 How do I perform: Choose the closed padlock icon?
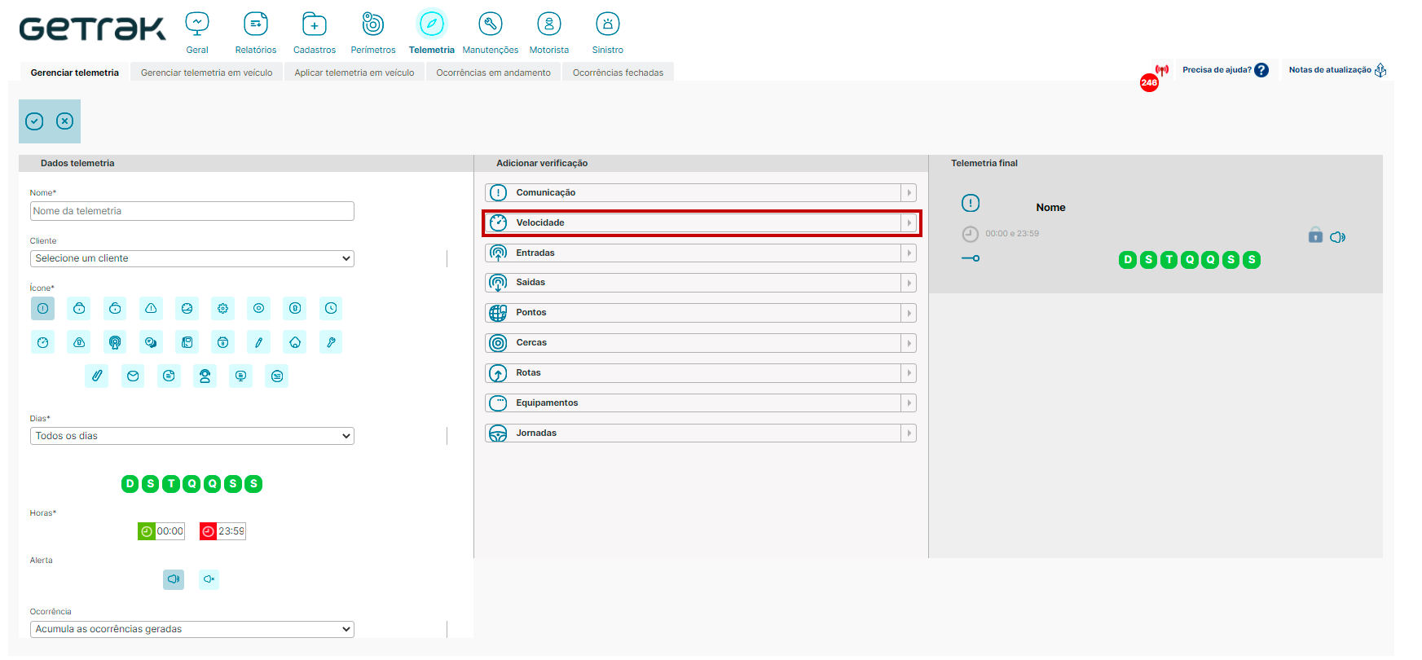pos(79,308)
